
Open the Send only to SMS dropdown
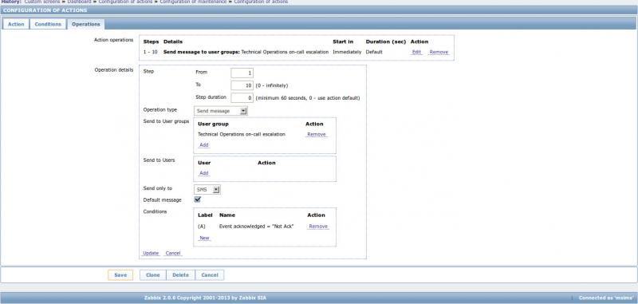207,190
